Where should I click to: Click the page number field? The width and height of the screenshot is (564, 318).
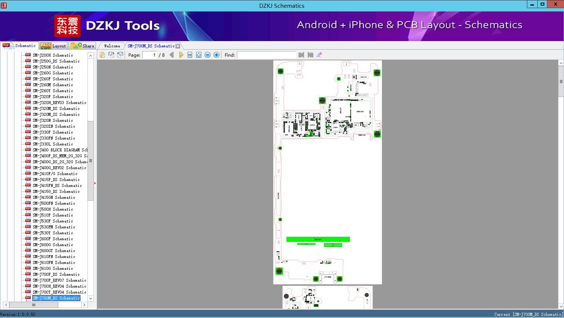pos(150,55)
